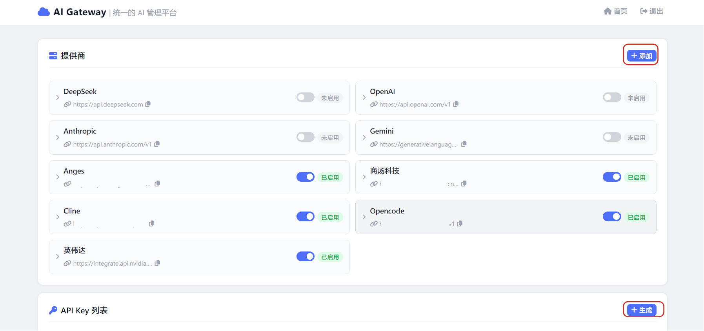The height and width of the screenshot is (331, 704).
Task: Expand the Opencode provider row
Action: [x=364, y=217]
